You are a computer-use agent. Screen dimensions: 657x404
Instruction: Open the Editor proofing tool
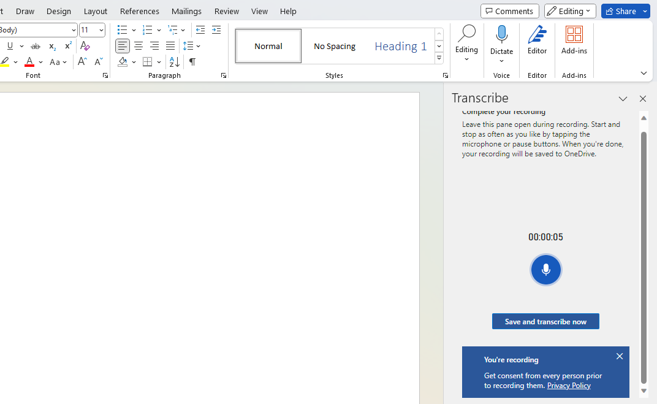[x=537, y=40]
